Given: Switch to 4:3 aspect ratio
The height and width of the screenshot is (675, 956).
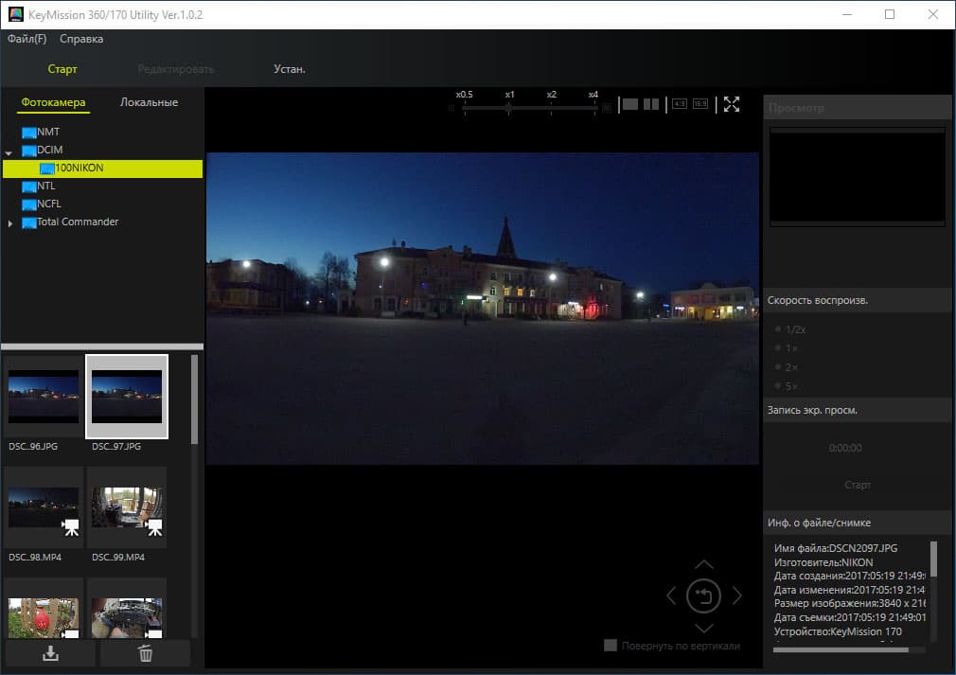Looking at the screenshot, I should [x=679, y=104].
